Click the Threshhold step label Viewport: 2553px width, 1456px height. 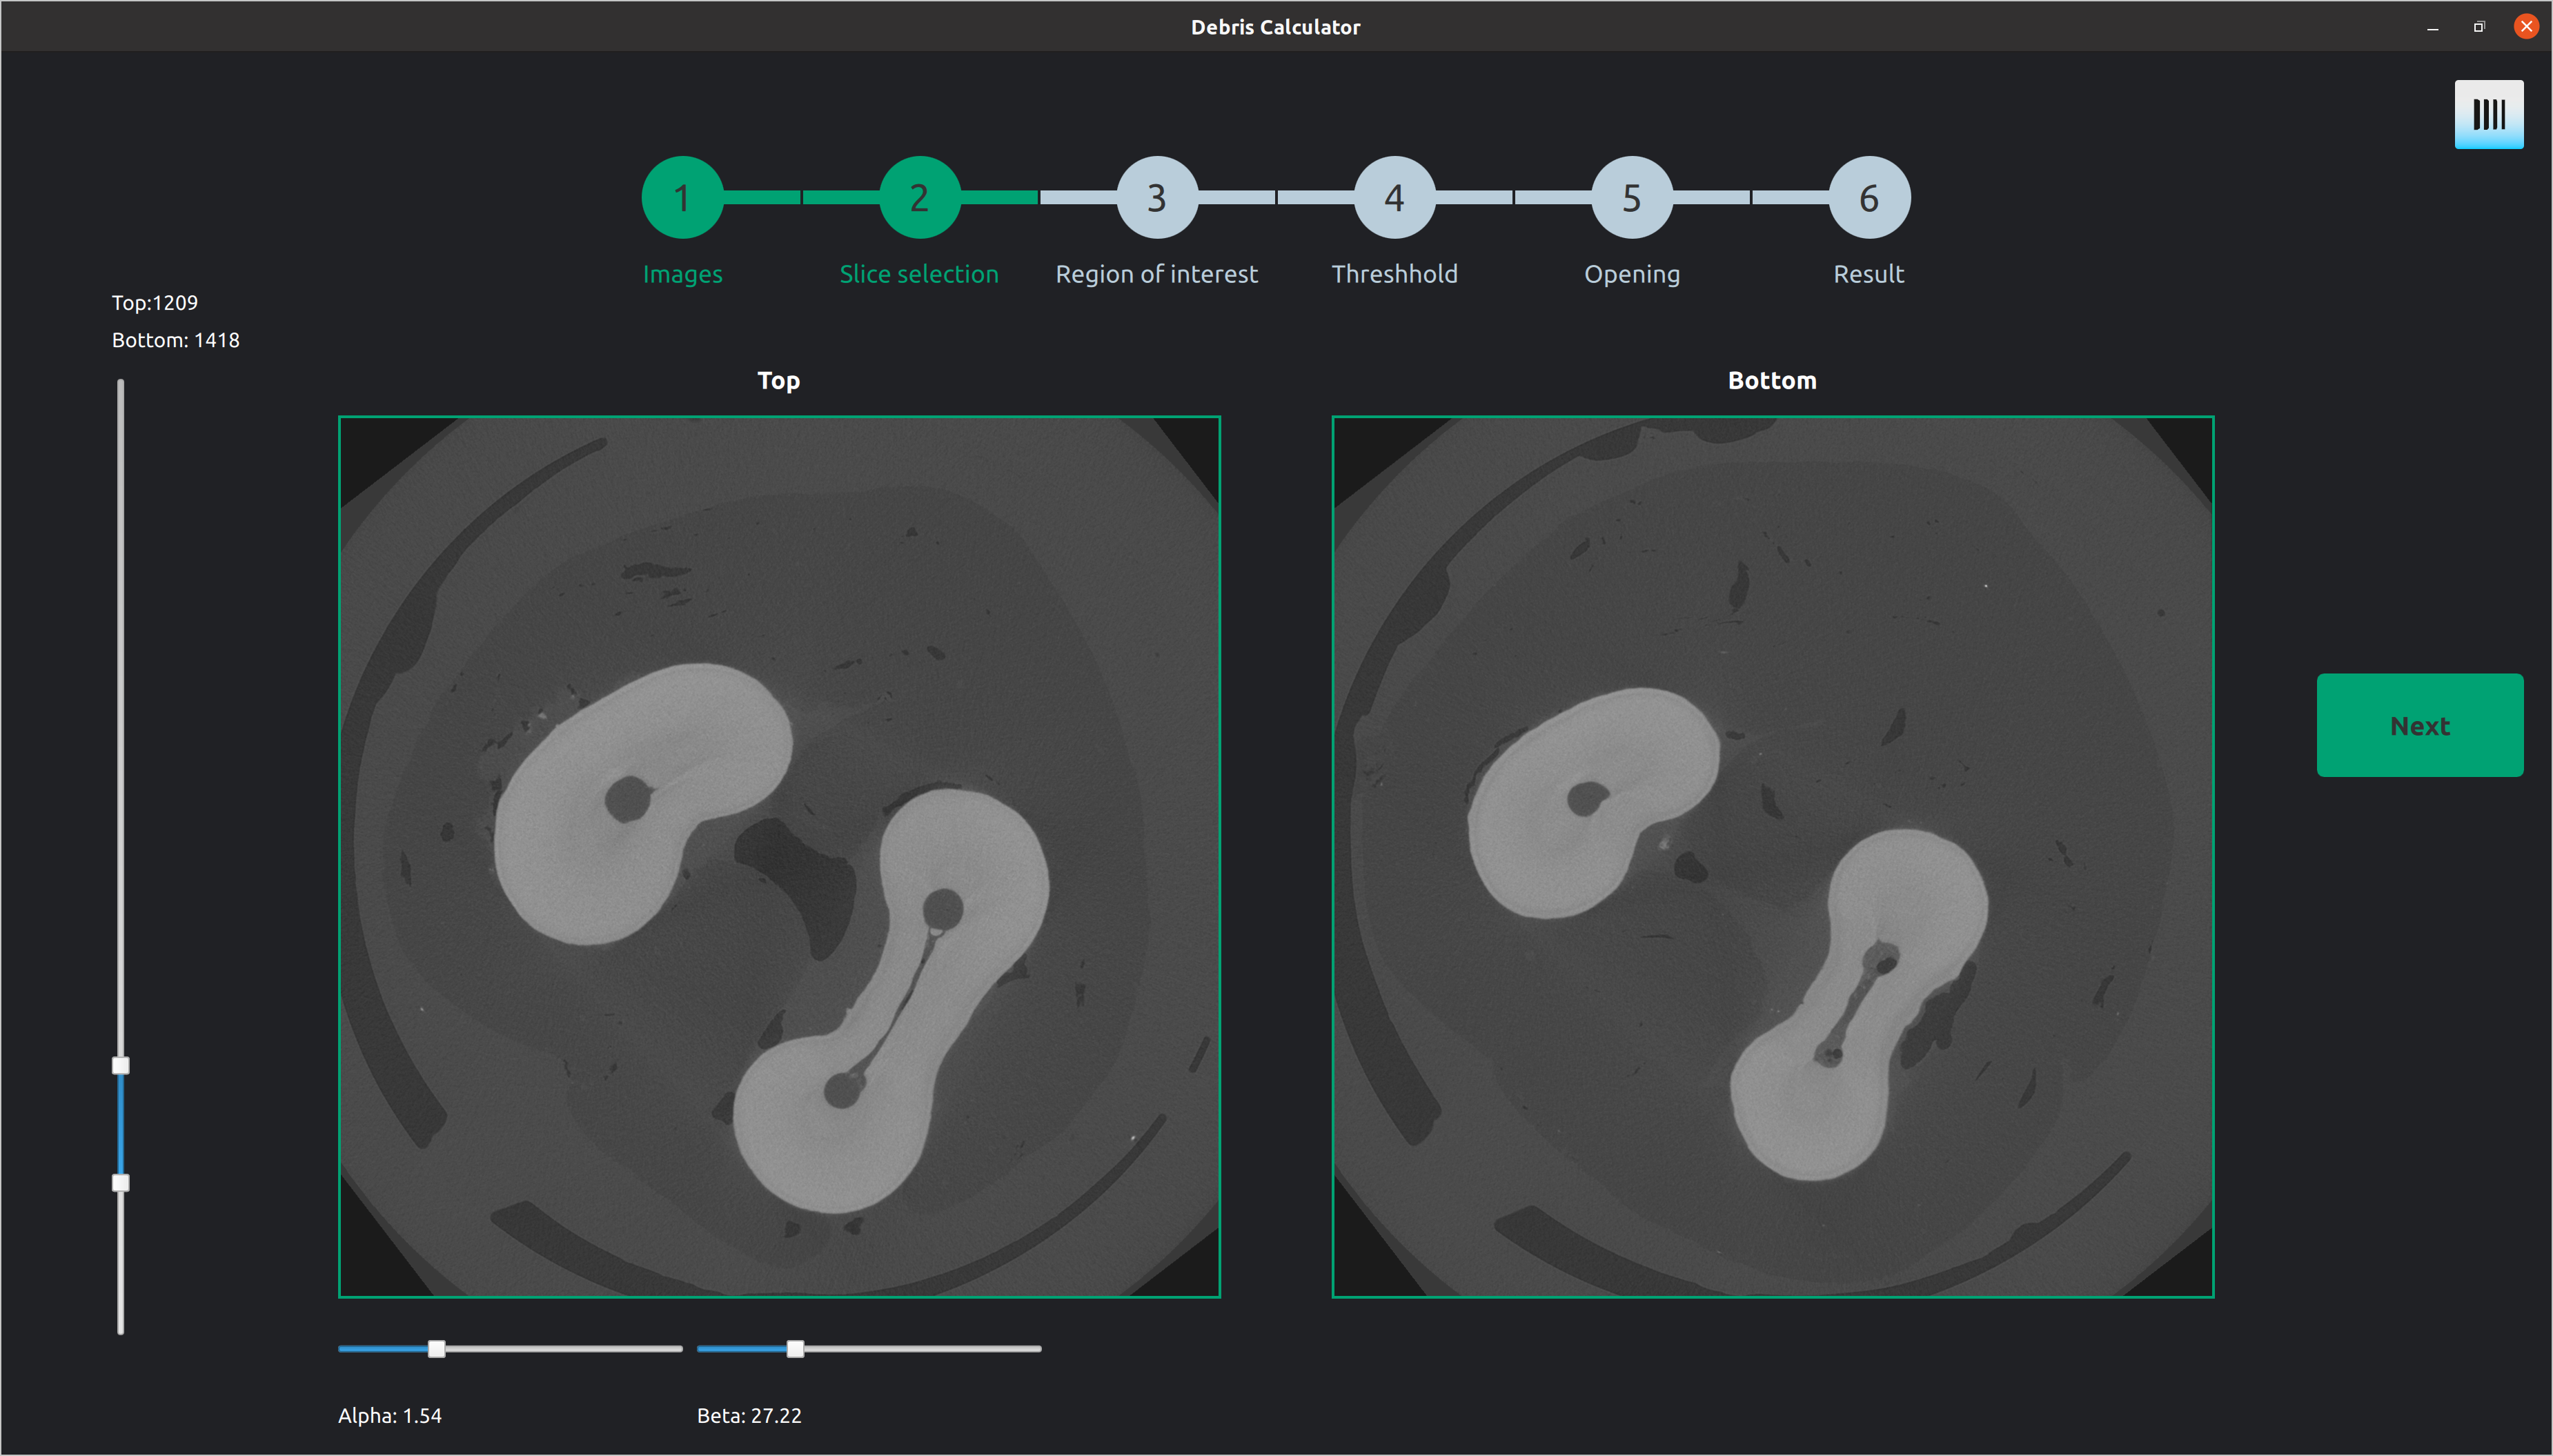(1394, 274)
